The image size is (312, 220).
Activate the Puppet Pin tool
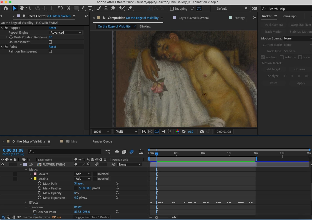130,8
